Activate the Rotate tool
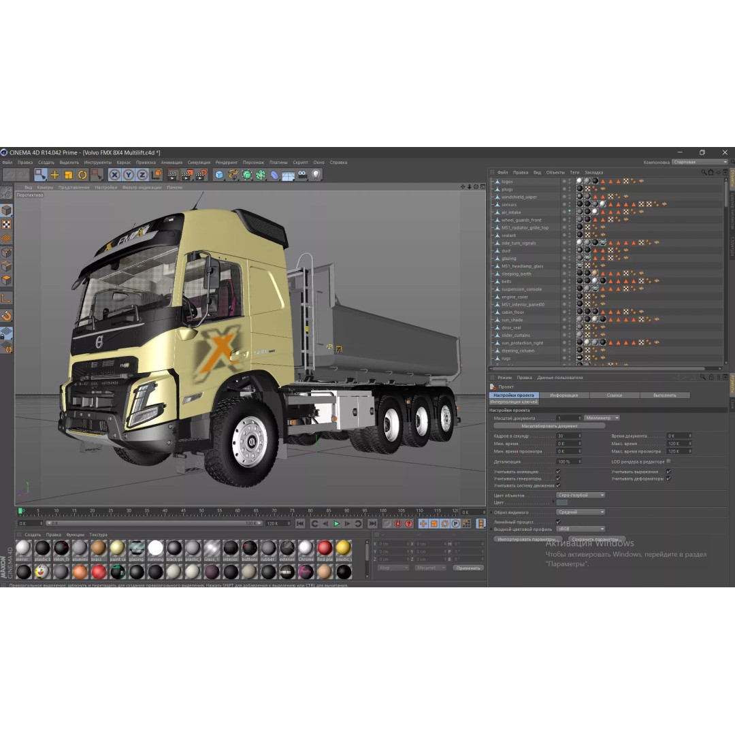Image resolution: width=735 pixels, height=735 pixels. [x=82, y=175]
